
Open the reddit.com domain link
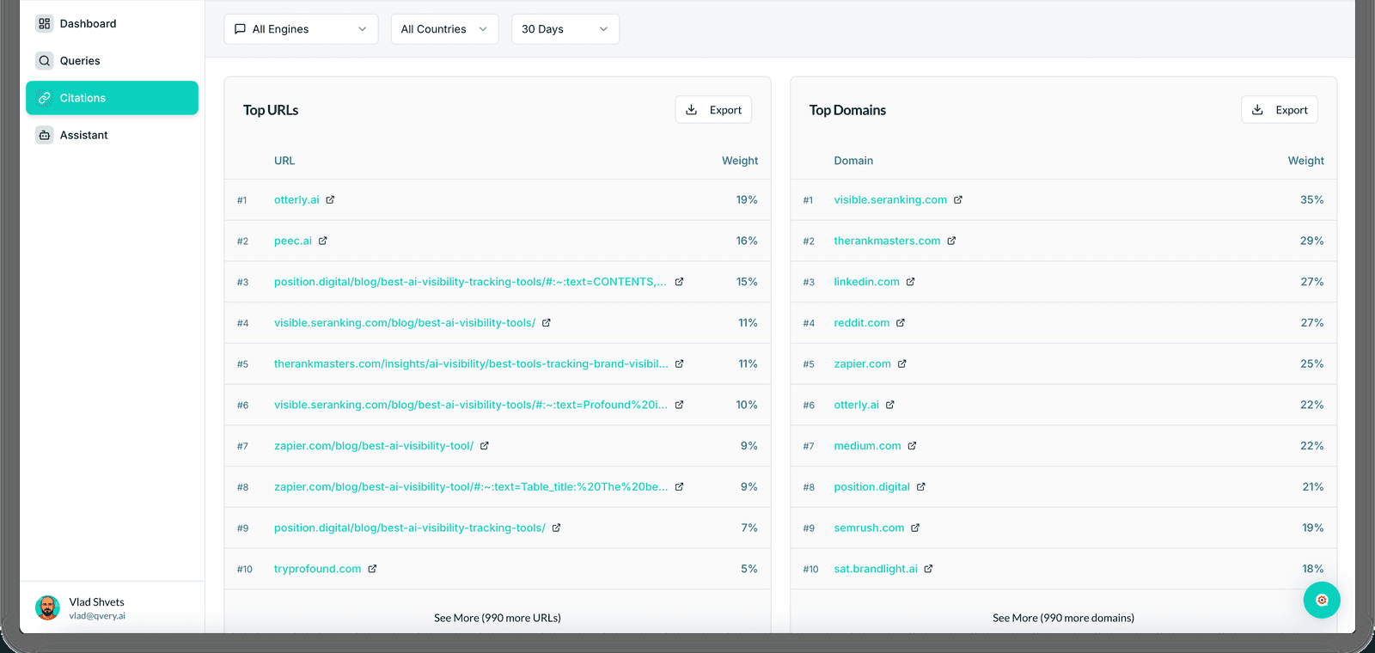tap(862, 323)
